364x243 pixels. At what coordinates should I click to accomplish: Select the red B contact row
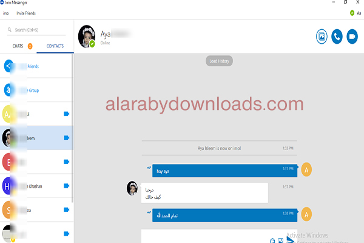click(36, 162)
